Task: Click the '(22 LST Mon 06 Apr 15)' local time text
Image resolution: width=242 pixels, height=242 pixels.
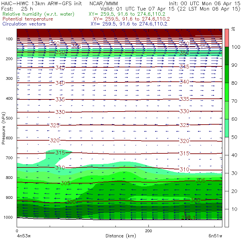Action: click(x=209, y=9)
